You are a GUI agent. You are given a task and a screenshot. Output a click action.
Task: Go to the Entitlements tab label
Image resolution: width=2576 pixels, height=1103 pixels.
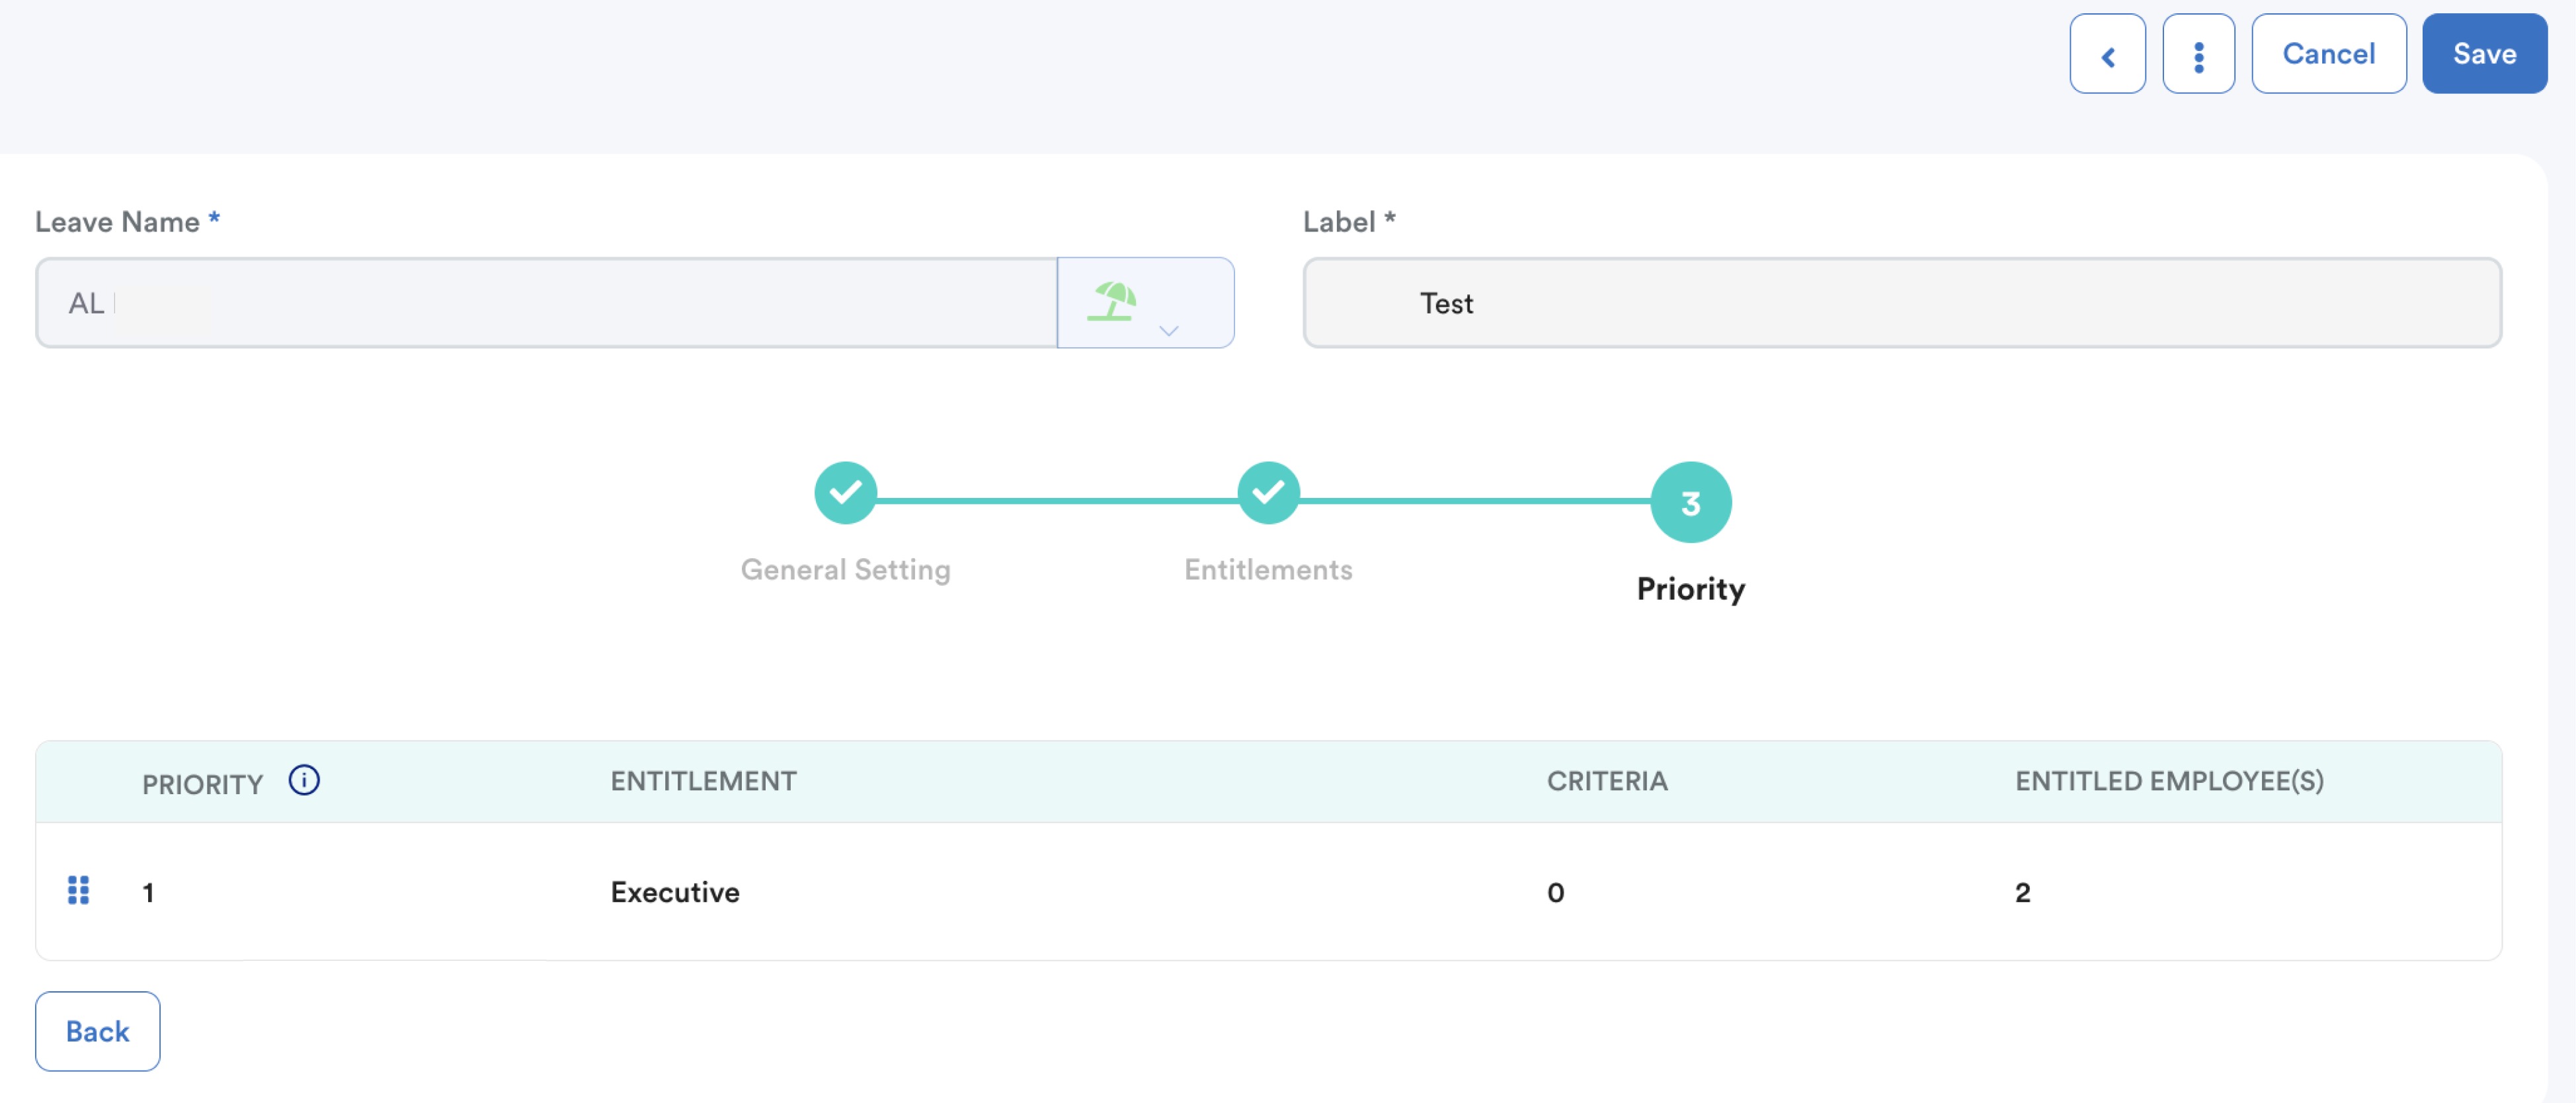click(1268, 569)
